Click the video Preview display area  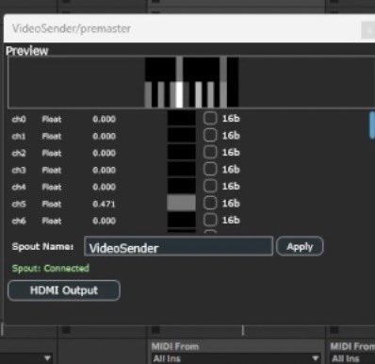pyautogui.click(x=191, y=82)
